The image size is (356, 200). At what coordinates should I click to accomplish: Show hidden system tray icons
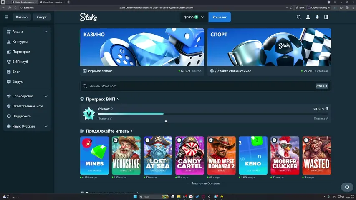click(x=324, y=197)
